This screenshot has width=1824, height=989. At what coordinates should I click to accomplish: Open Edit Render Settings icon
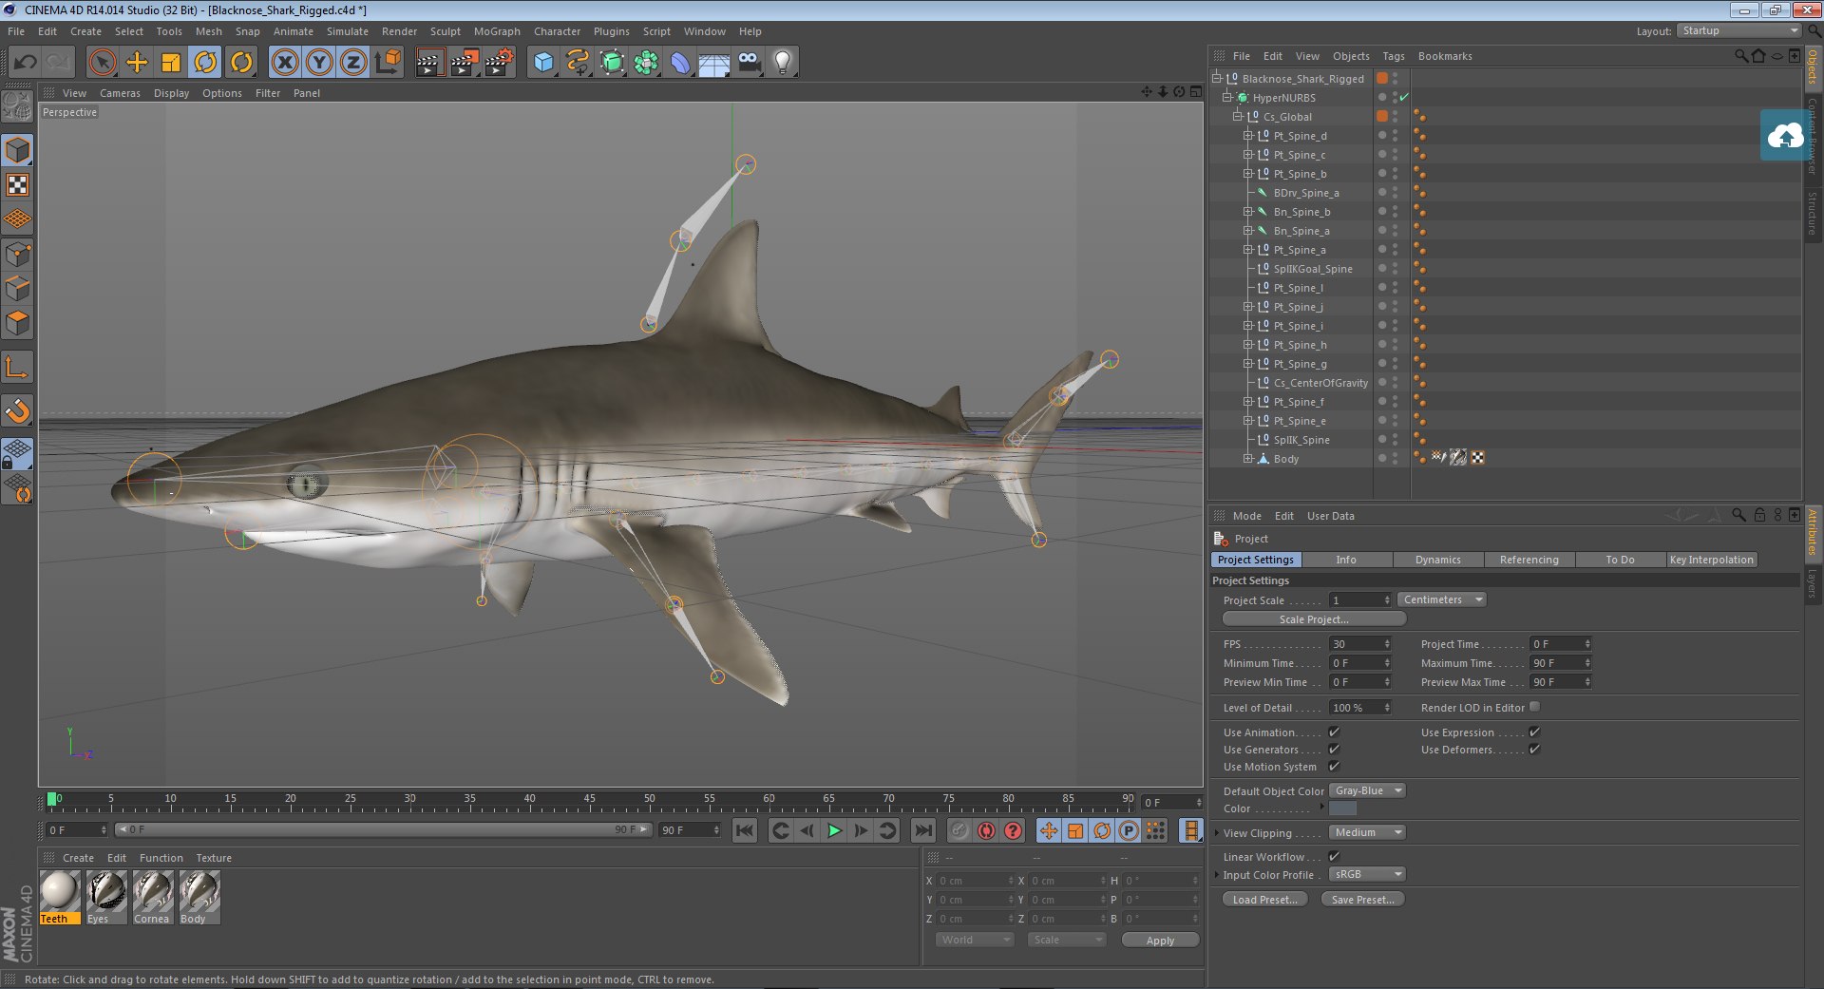[500, 63]
